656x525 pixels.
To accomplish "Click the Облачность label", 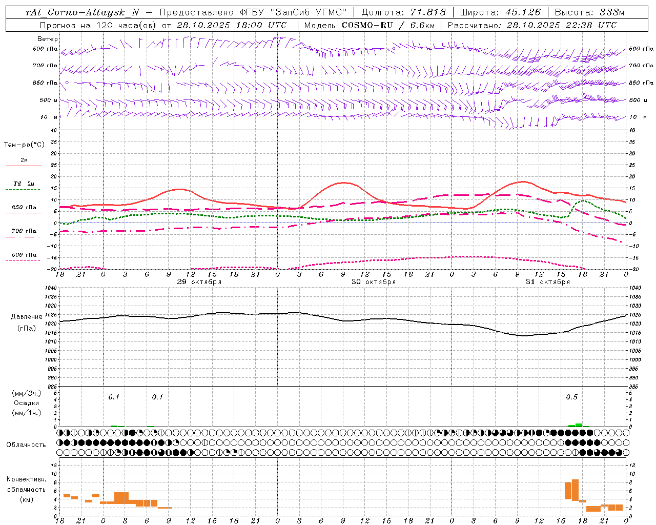I will coord(26,445).
